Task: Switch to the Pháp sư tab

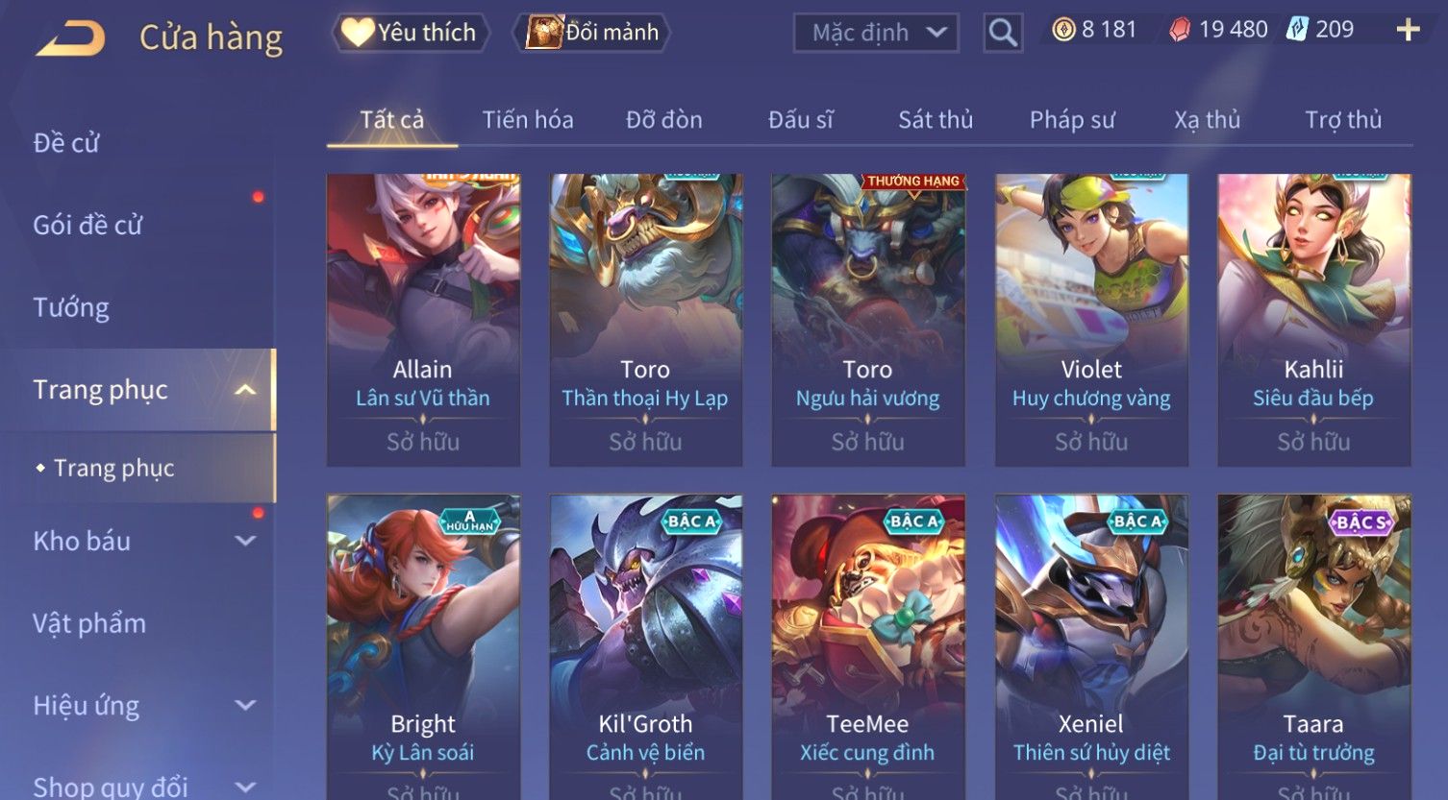Action: click(x=1072, y=120)
